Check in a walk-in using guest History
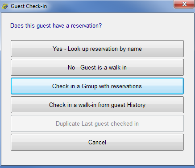 pos(97,105)
